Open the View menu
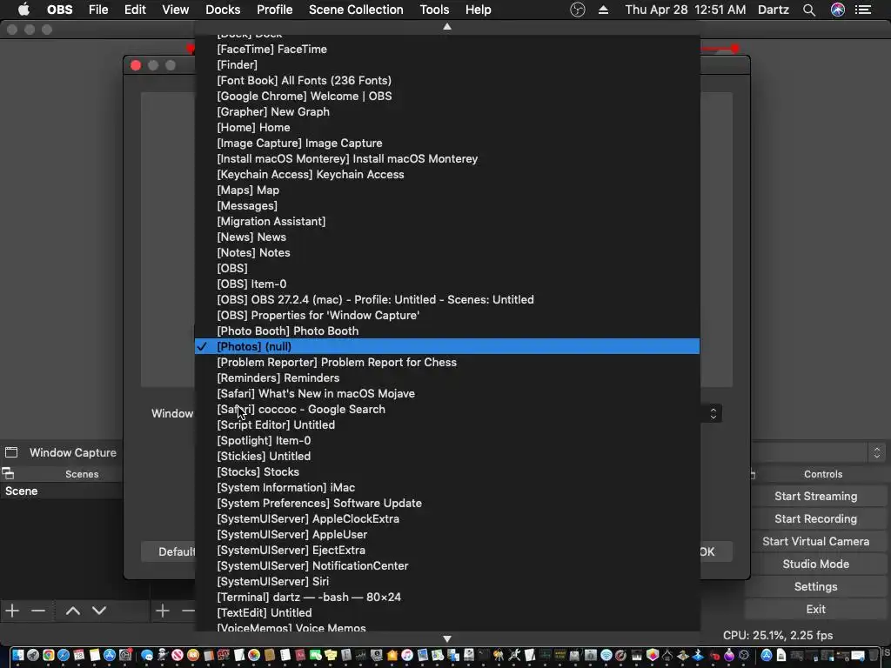 tap(175, 10)
